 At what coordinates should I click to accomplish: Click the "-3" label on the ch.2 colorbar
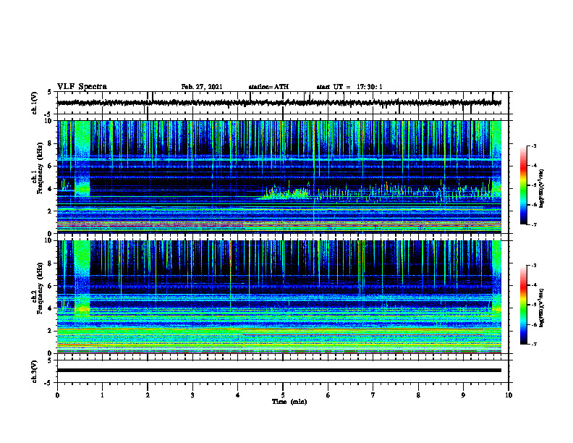point(533,266)
